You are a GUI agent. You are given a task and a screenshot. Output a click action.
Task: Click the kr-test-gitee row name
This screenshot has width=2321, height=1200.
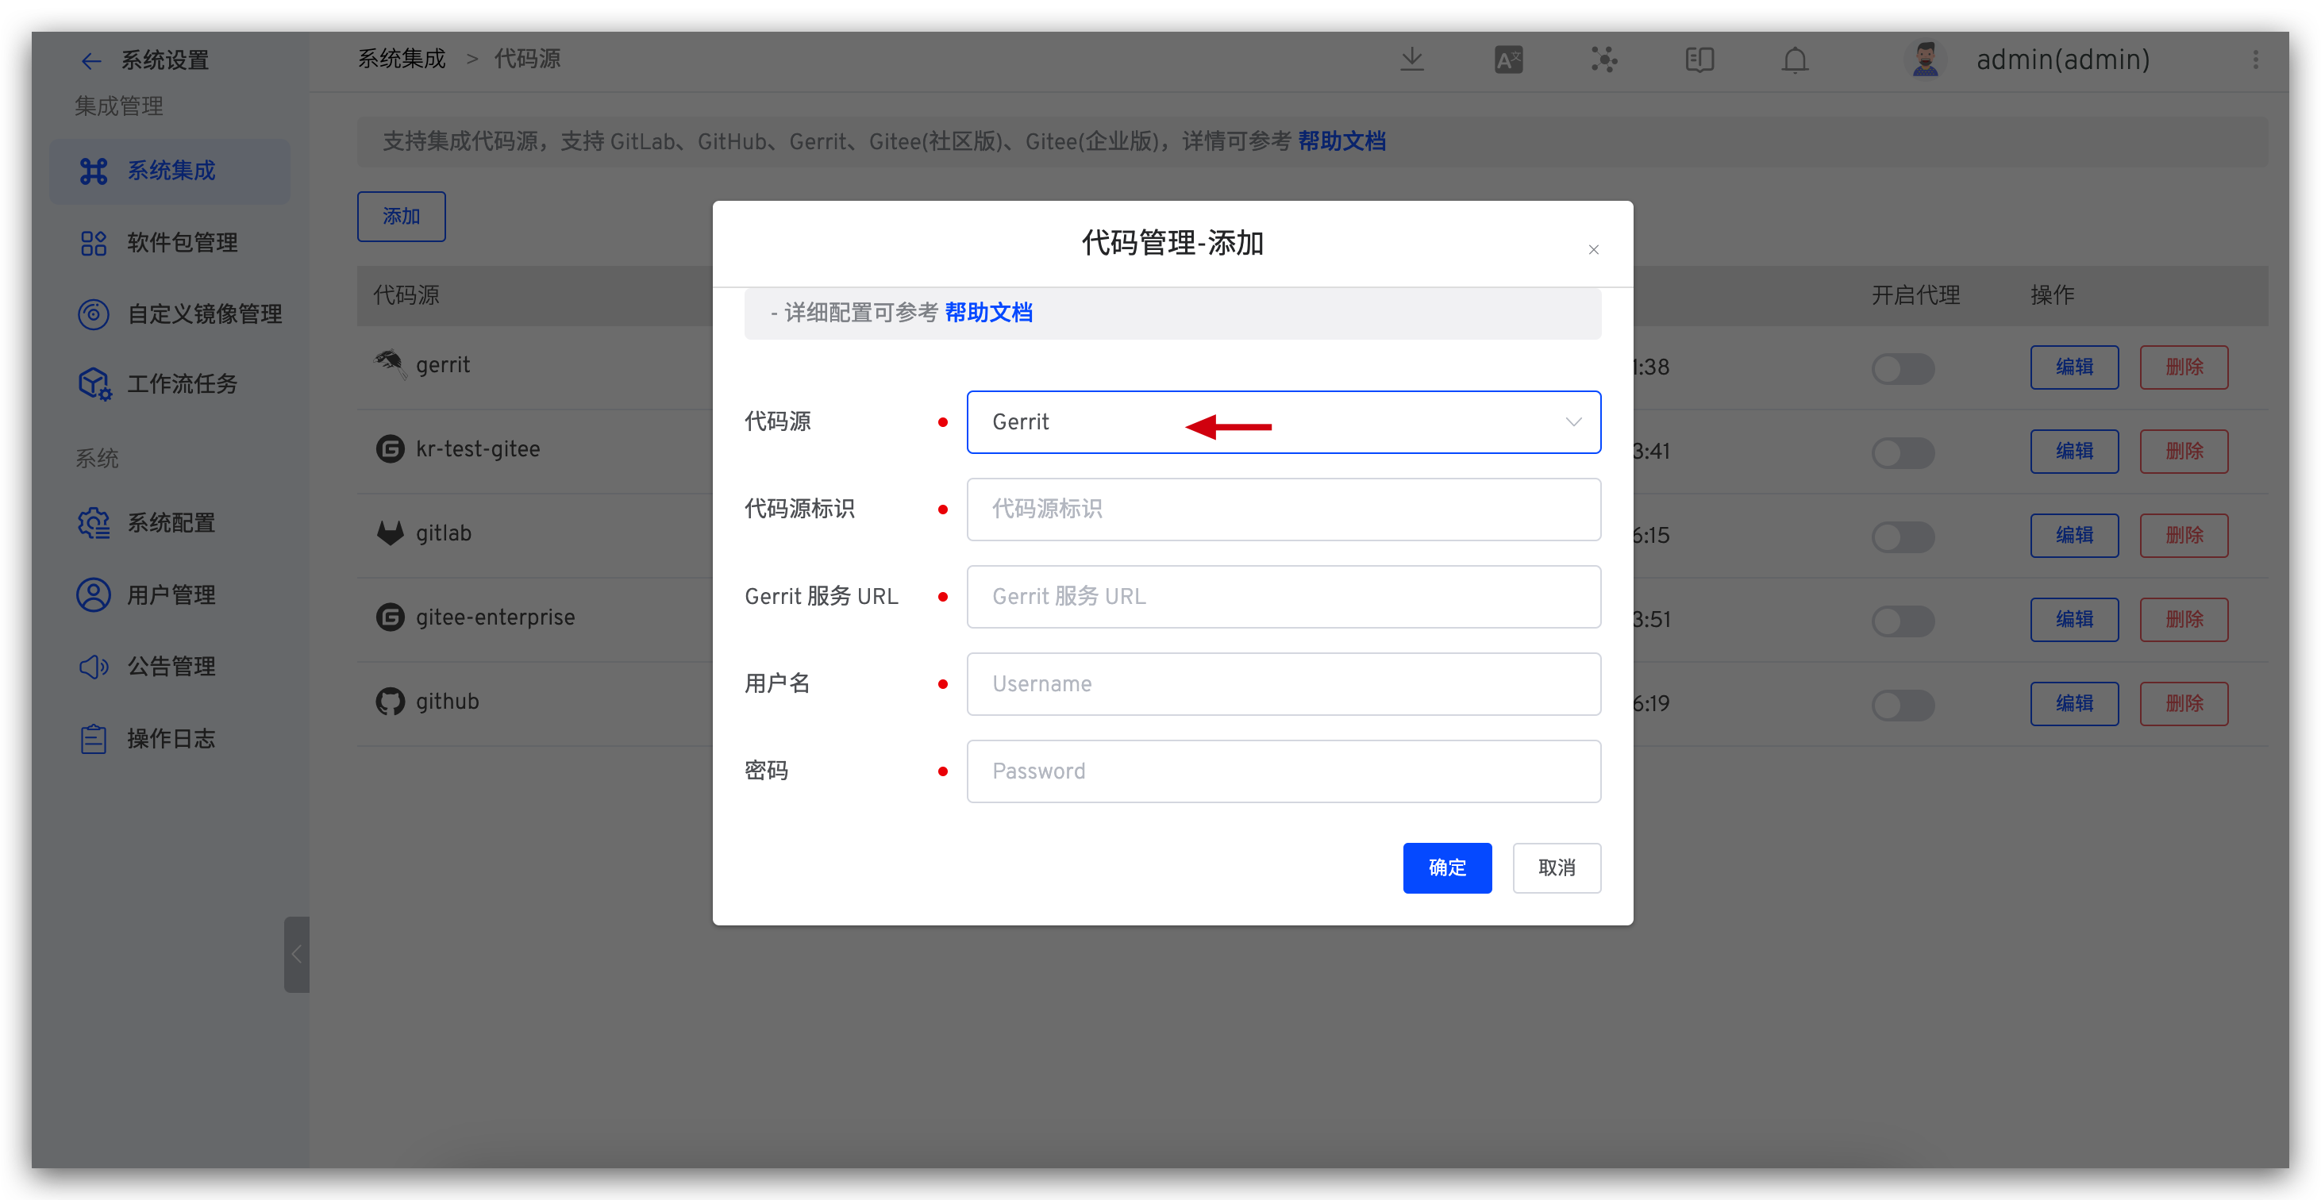[478, 448]
